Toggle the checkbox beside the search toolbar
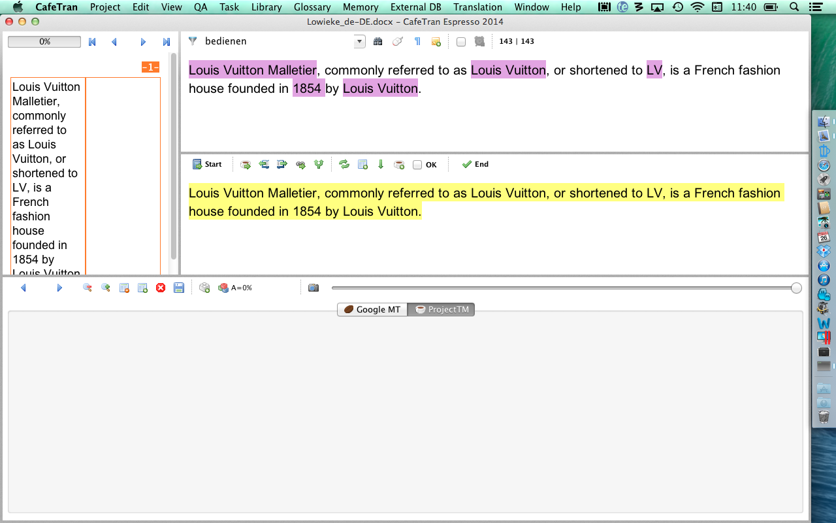836x523 pixels. 461,41
